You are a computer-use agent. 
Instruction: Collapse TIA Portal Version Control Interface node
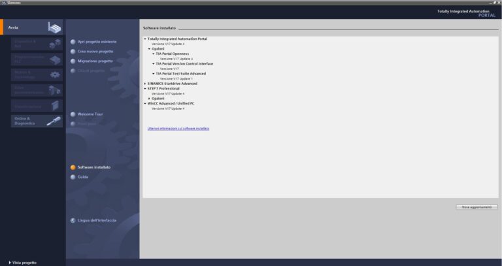pyautogui.click(x=154, y=63)
